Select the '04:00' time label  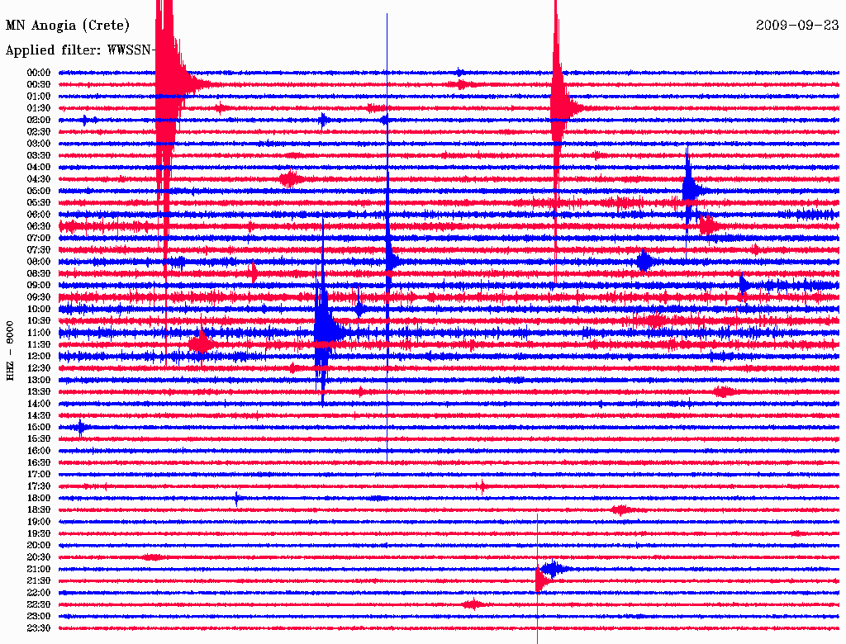click(39, 168)
